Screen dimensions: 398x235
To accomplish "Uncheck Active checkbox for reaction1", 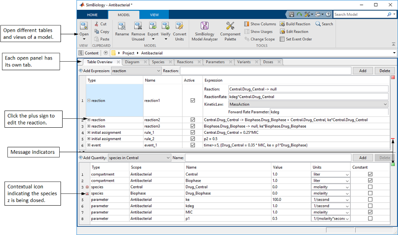I will tap(193, 101).
